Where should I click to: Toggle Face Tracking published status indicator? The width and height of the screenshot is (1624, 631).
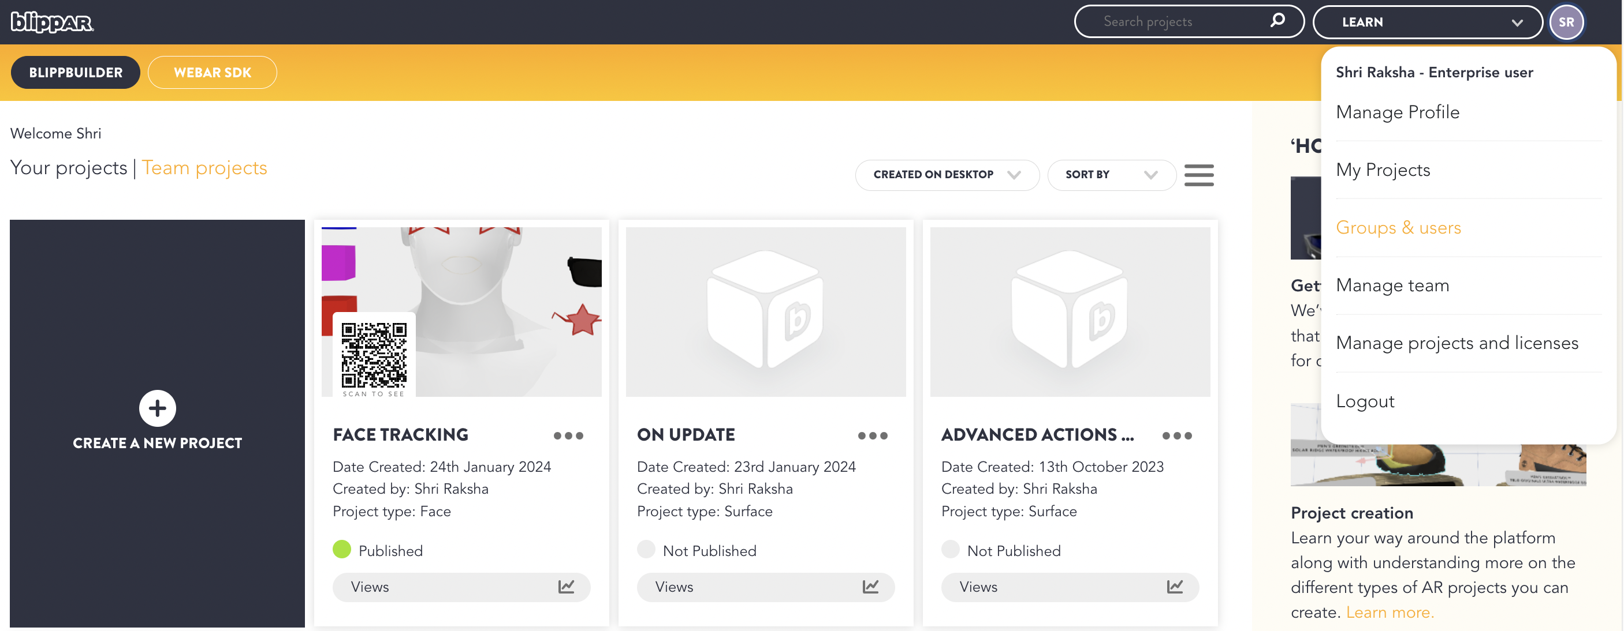[342, 550]
